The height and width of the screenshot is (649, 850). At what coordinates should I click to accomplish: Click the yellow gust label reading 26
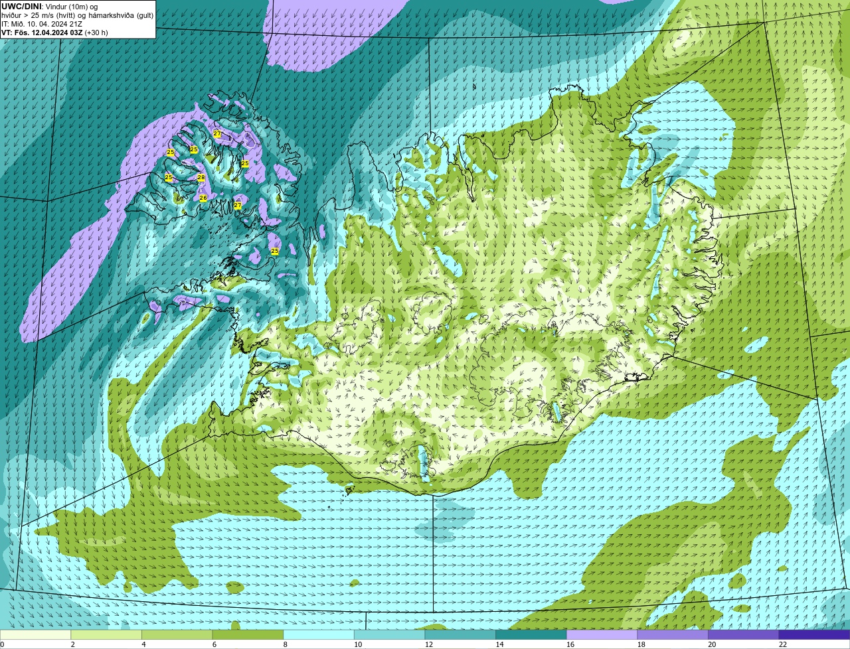[203, 198]
